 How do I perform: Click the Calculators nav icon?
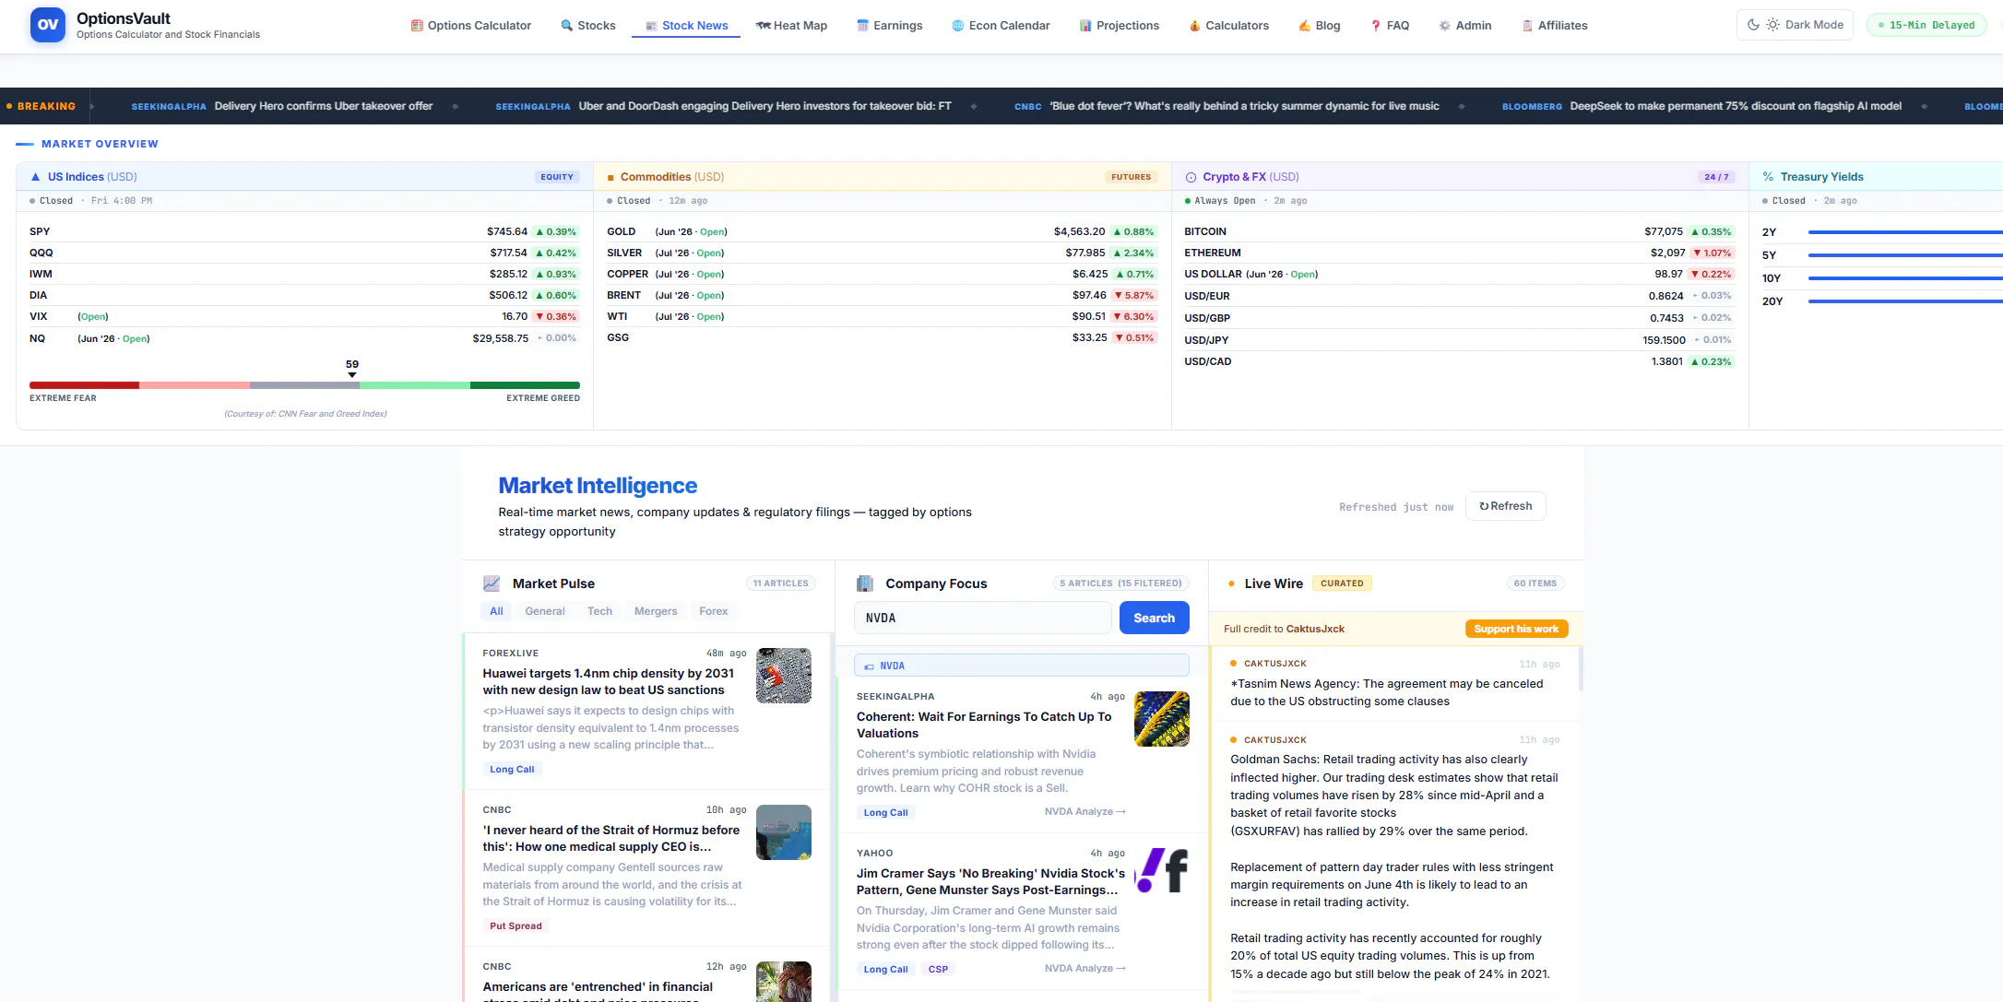[1195, 26]
